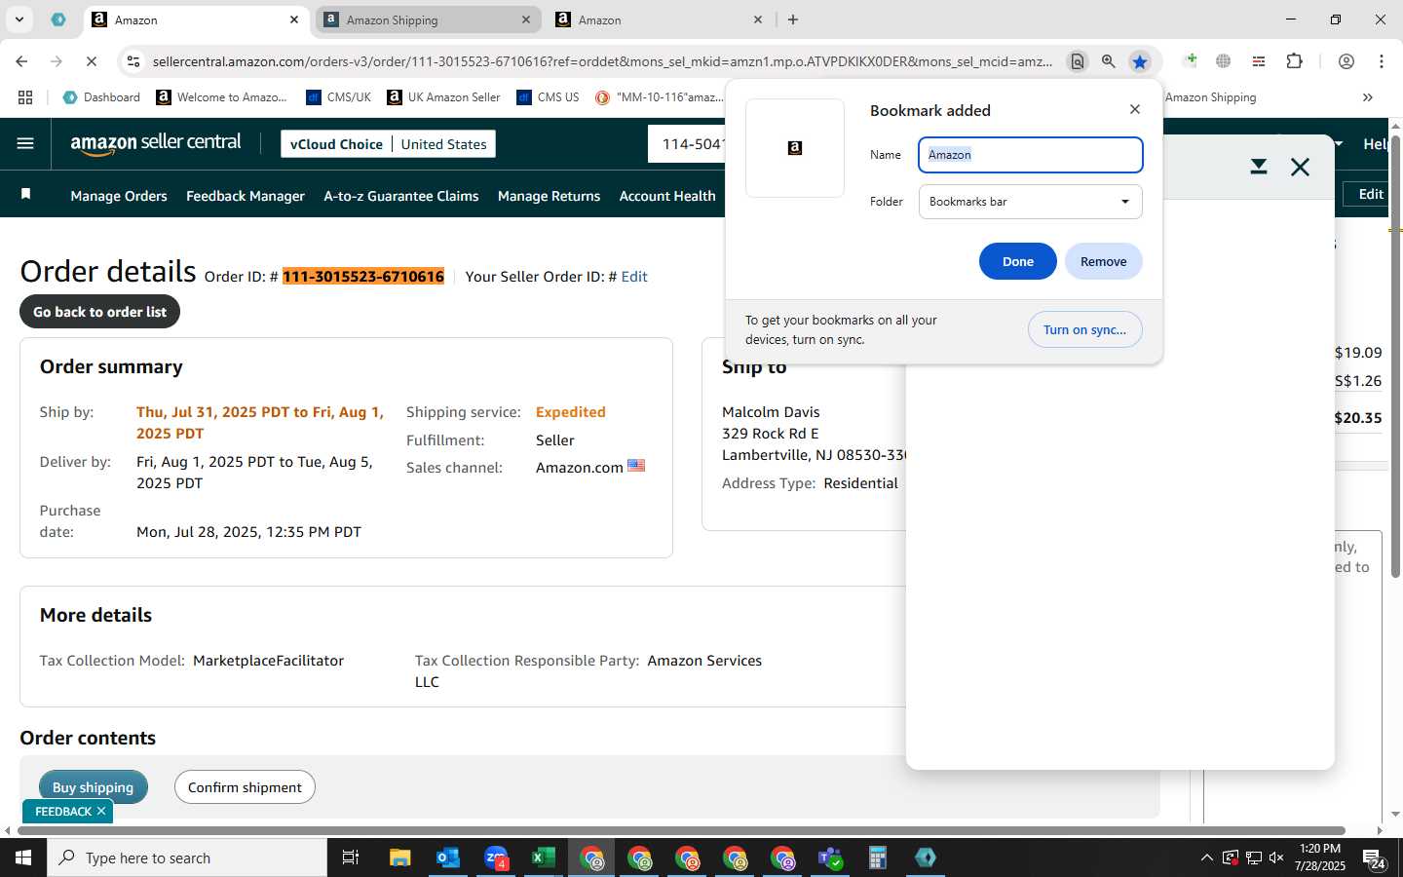Click the browser address bar URL
The width and height of the screenshot is (1403, 877).
pos(602,61)
